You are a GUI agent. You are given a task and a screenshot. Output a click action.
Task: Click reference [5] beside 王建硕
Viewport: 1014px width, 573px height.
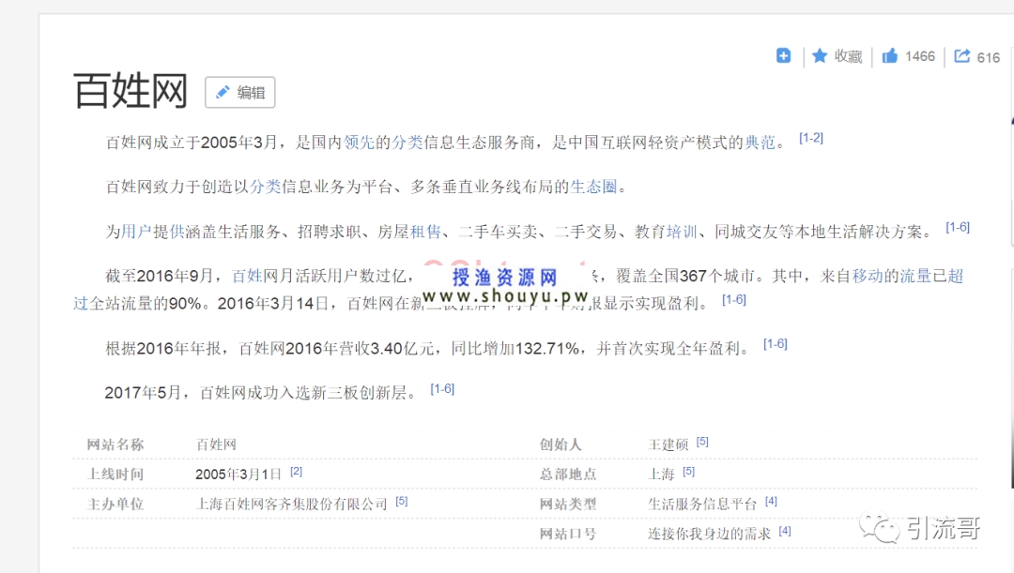click(x=702, y=442)
